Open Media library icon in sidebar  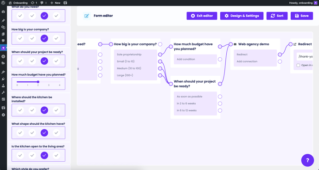(3, 27)
